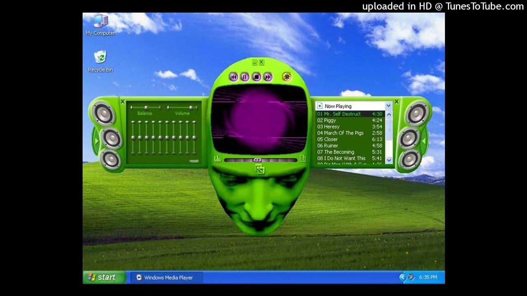Screen dimensions: 527x296
Task: Select track 05 Closer
Action: 350,139
